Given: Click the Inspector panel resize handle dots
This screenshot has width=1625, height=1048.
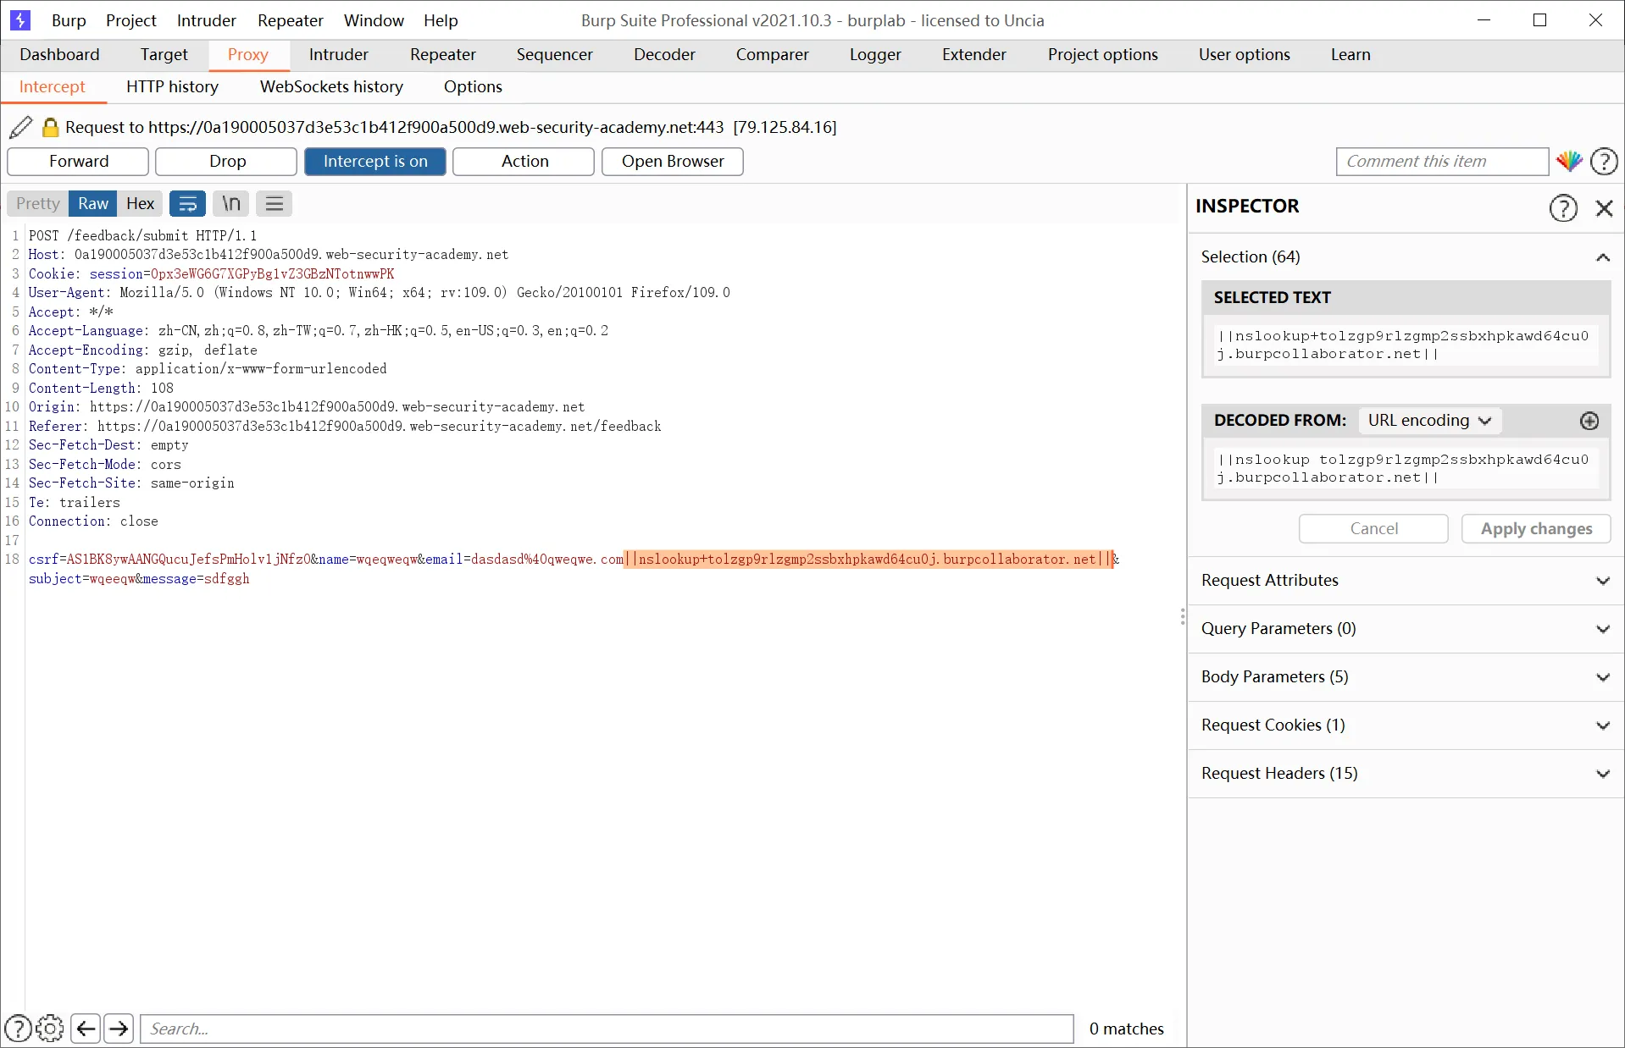Looking at the screenshot, I should [x=1183, y=616].
